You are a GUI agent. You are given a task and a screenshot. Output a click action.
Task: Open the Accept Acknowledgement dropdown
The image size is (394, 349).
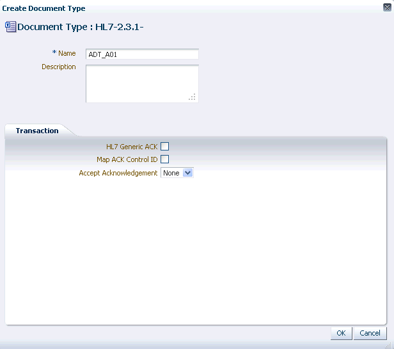[177, 173]
